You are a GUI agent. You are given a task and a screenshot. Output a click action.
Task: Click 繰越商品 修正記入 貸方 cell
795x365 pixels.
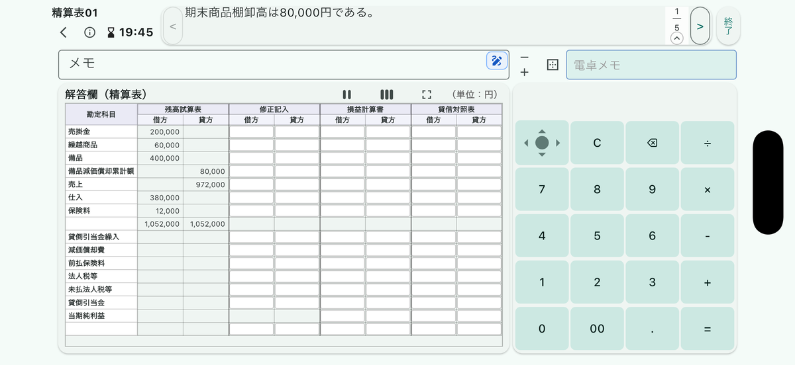tap(297, 145)
